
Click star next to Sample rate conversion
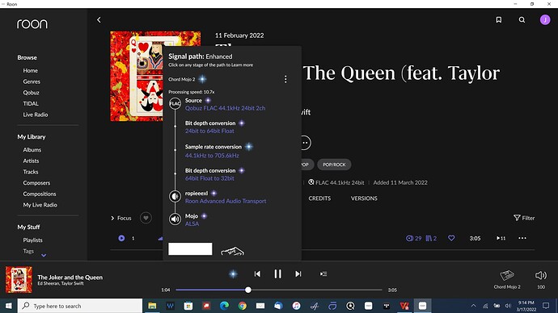click(x=249, y=147)
